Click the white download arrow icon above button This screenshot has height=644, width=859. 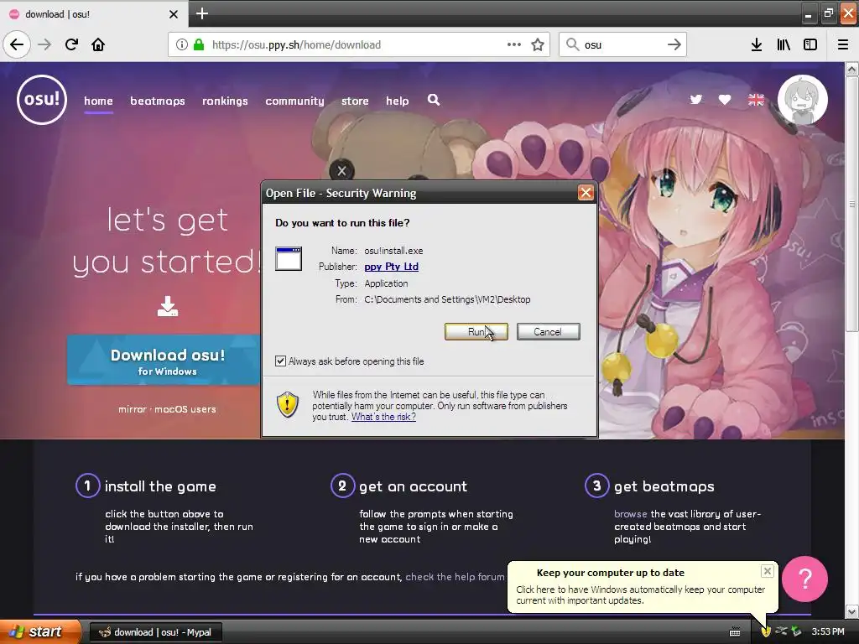[168, 306]
